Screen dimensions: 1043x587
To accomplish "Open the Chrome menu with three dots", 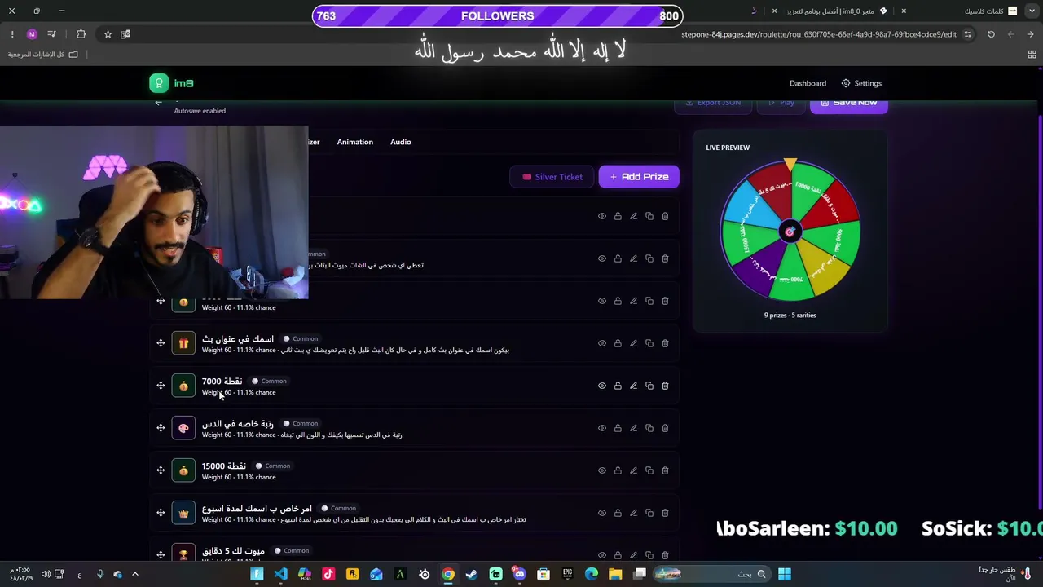I will [x=11, y=34].
